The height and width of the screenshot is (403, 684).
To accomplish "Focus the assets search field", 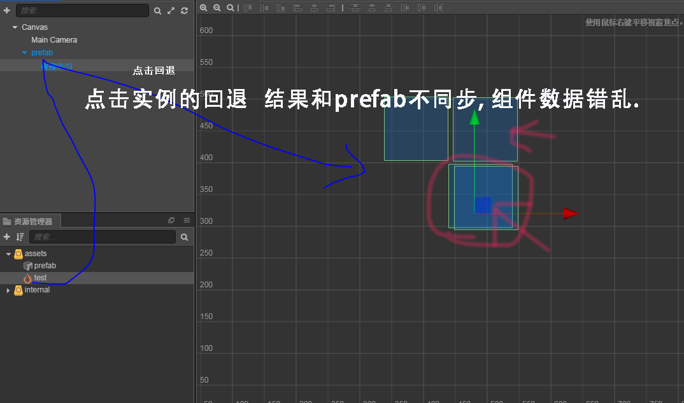I will click(103, 236).
